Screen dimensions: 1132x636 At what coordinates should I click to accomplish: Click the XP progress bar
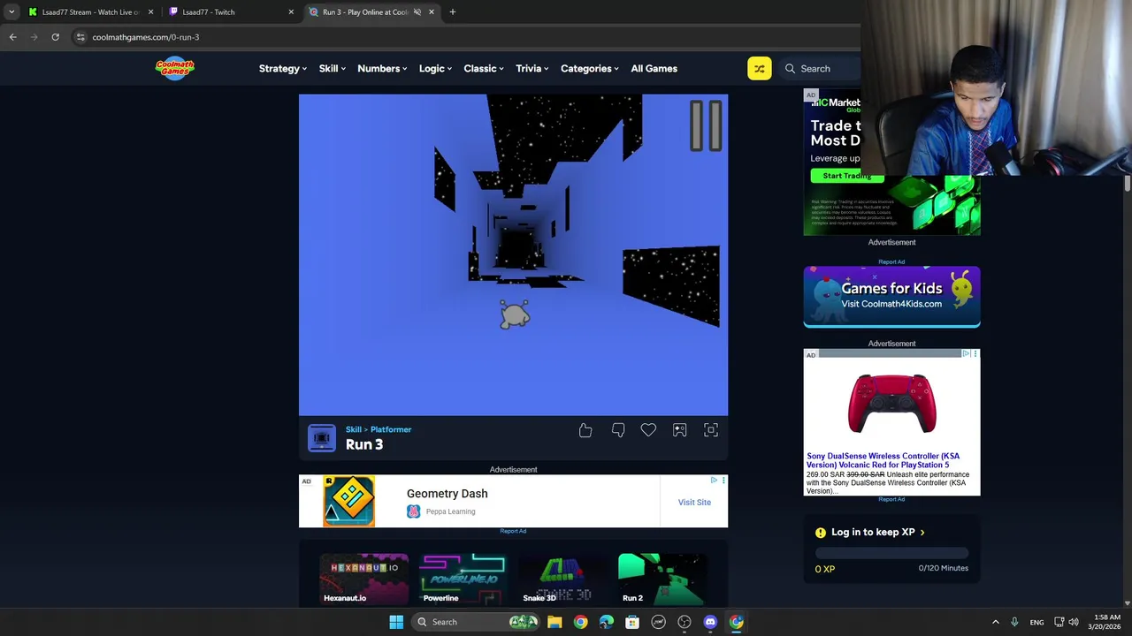pos(891,554)
